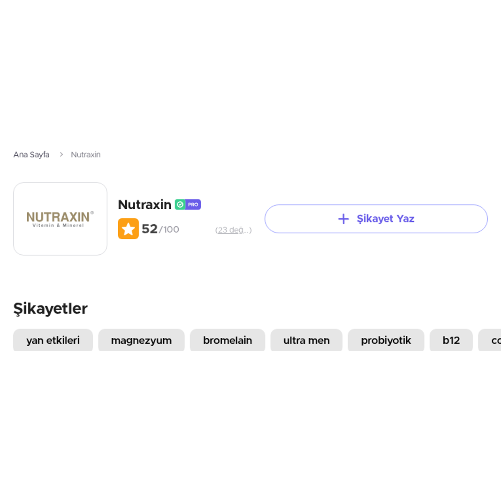Click the Şikayetler section heading
The height and width of the screenshot is (501, 501).
(51, 309)
